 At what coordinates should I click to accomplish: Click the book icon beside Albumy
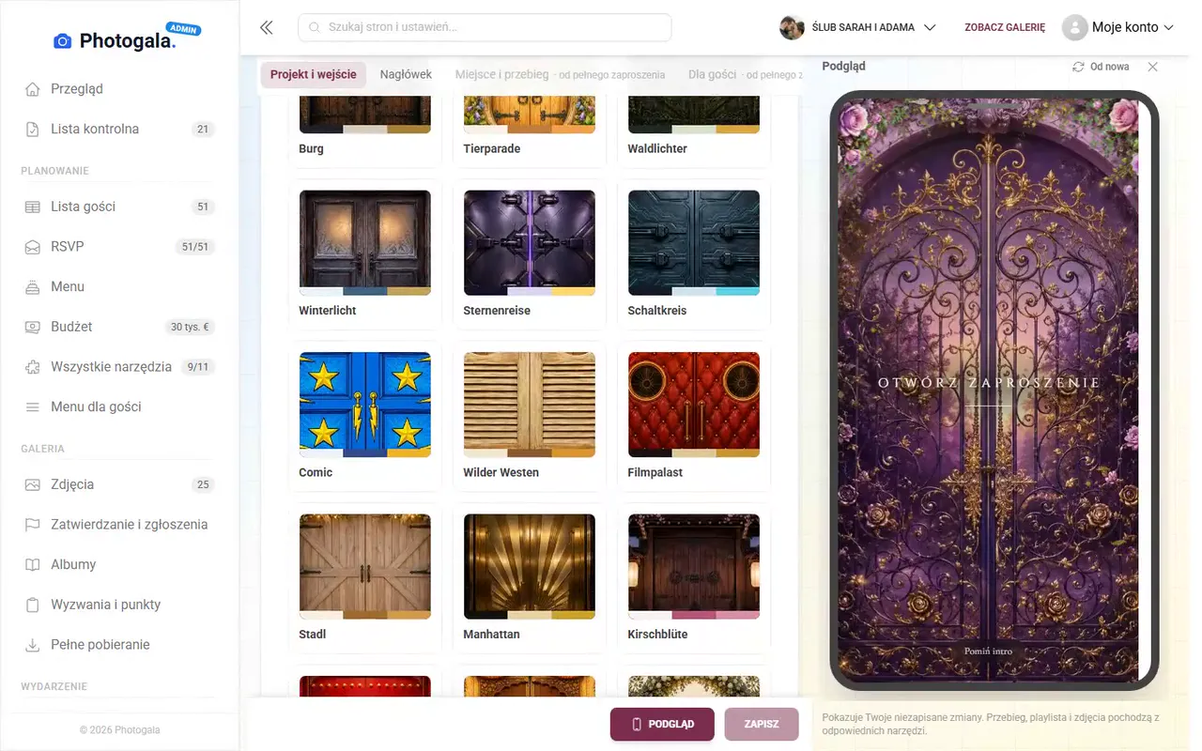tap(33, 565)
